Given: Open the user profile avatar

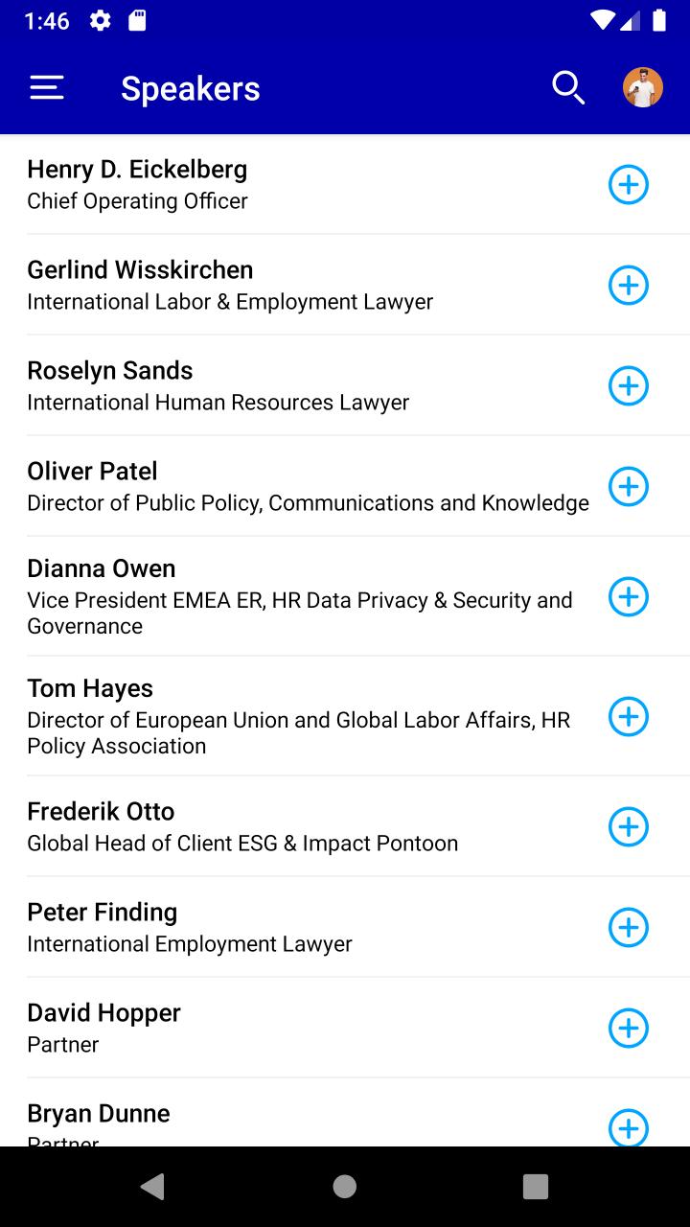Looking at the screenshot, I should [x=643, y=88].
